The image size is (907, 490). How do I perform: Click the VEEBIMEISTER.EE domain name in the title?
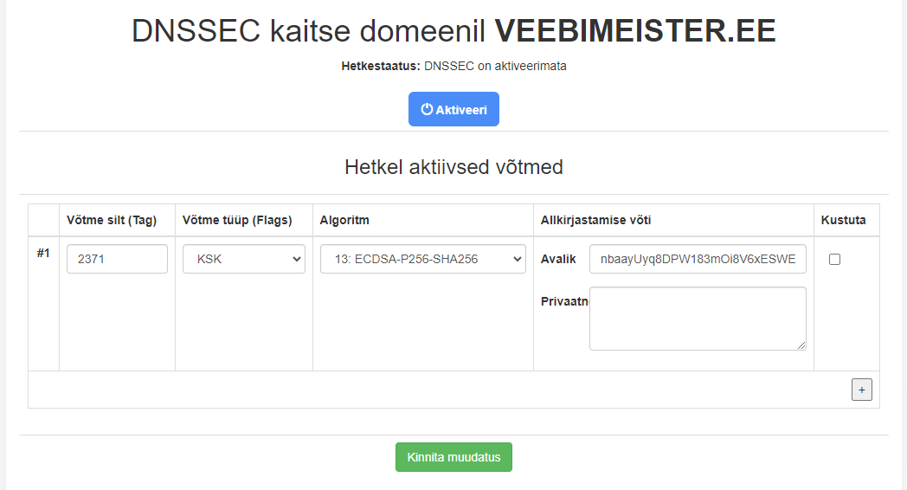tap(634, 31)
